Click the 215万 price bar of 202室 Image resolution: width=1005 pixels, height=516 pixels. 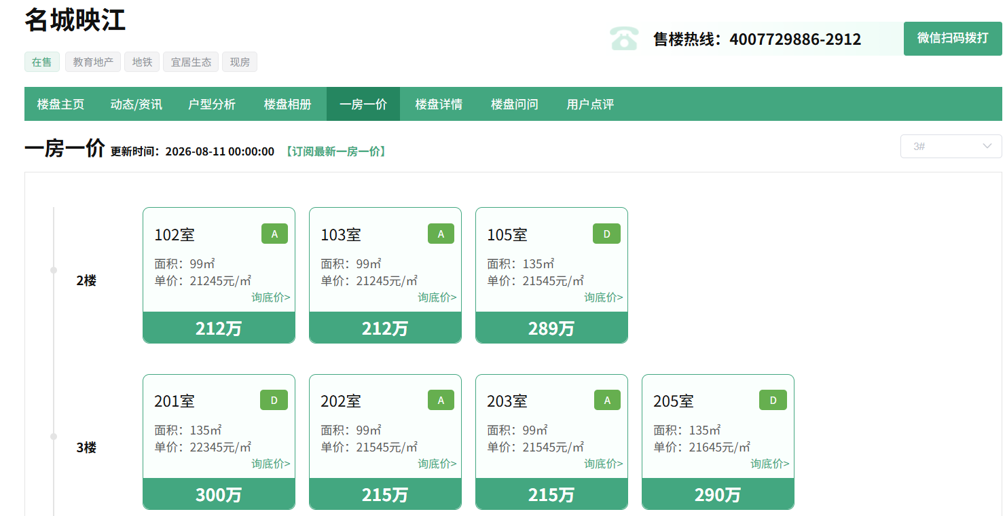pos(385,494)
